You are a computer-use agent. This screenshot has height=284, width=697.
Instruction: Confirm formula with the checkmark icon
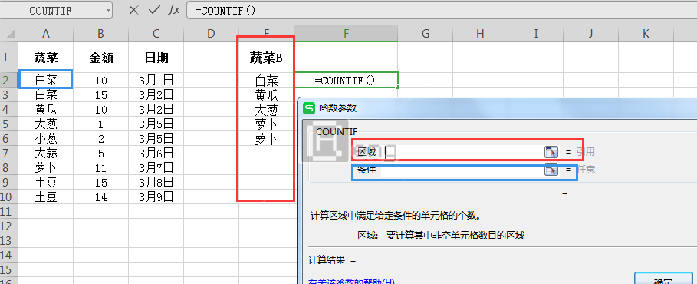pyautogui.click(x=154, y=10)
